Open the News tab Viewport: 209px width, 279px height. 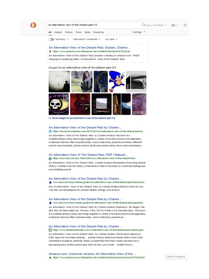78,32
